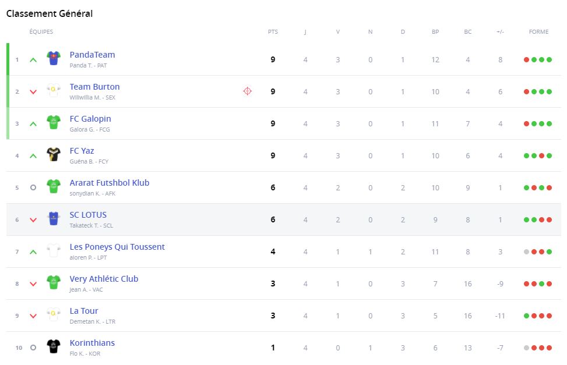Click FC Yaz form indicator dots
Image resolution: width=567 pixels, height=365 pixels.
[538, 155]
